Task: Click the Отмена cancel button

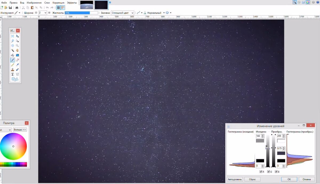Action: click(307, 179)
